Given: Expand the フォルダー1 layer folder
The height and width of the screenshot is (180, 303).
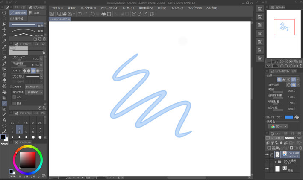Looking at the screenshot, I should click(275, 162).
